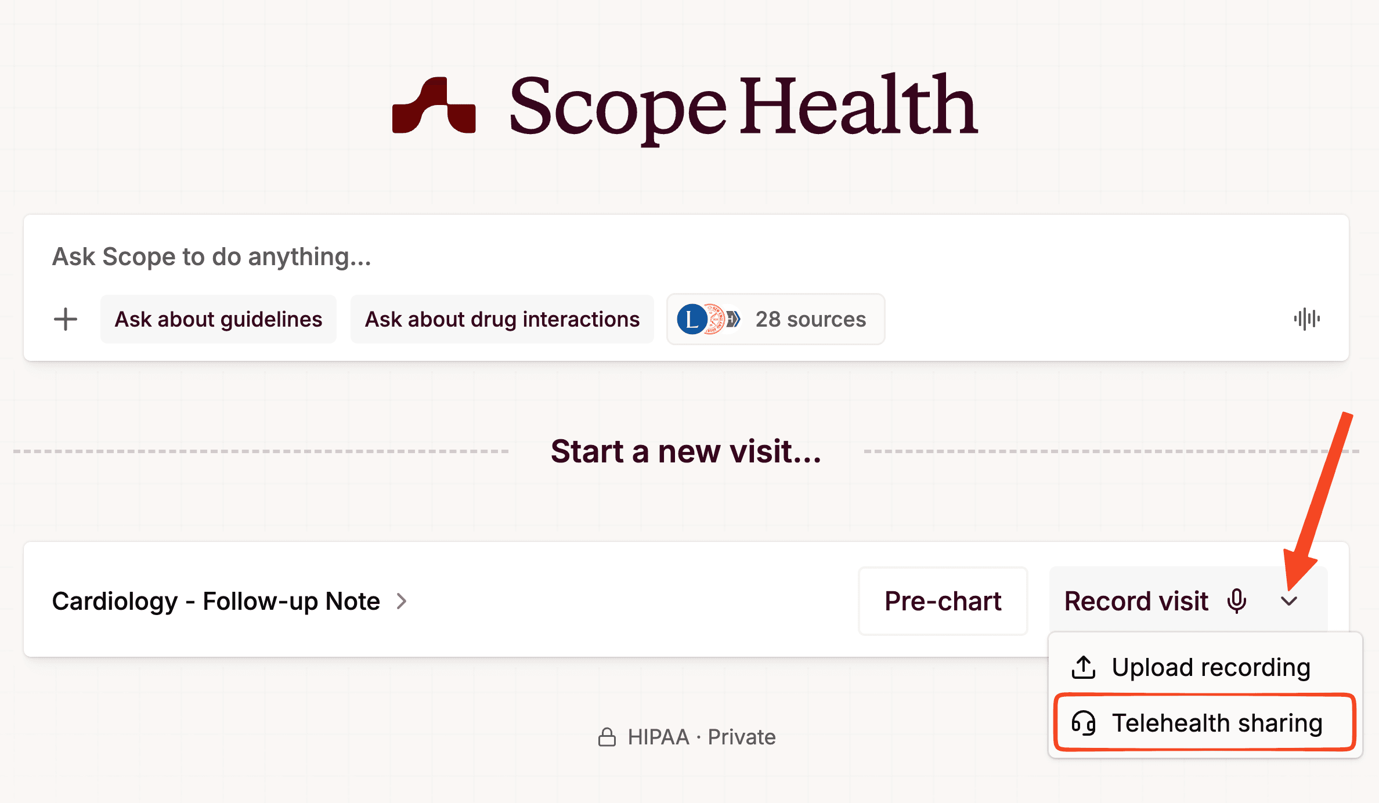Image resolution: width=1379 pixels, height=803 pixels.
Task: Click the telehealth headset icon
Action: tap(1083, 723)
